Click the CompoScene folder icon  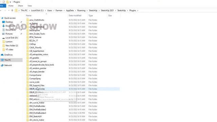[27, 75]
